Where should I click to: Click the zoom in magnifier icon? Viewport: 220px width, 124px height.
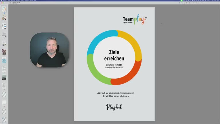(x=184, y=3)
